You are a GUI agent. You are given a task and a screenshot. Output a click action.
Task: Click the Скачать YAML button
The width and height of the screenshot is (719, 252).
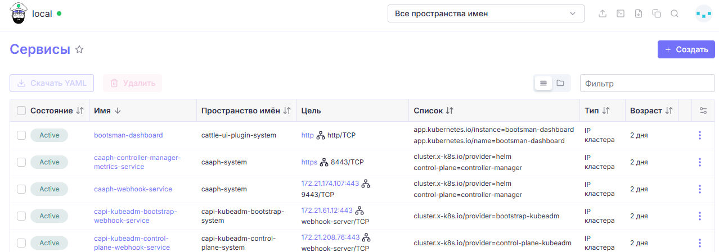(x=52, y=83)
